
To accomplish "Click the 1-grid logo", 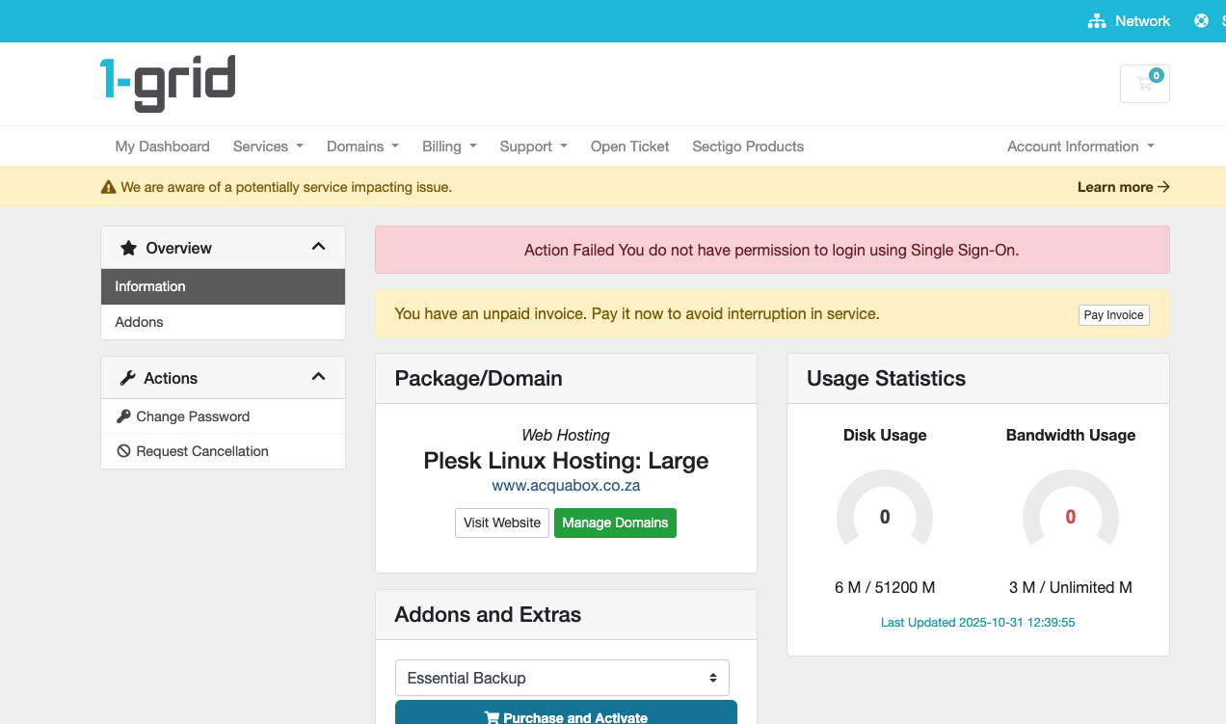I will 168,83.
